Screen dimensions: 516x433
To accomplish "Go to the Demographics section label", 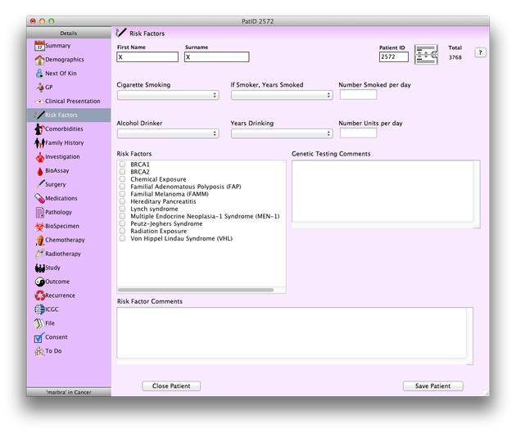I will pos(65,60).
